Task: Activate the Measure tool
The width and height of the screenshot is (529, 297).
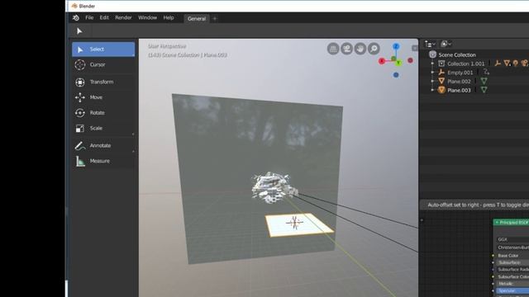Action: [103, 161]
